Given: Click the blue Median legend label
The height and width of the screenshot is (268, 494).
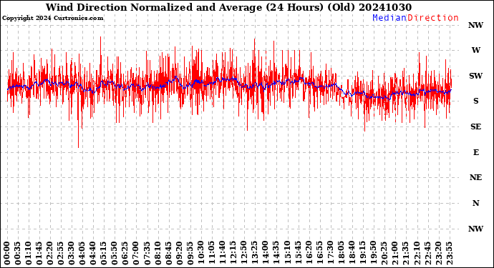Looking at the screenshot, I should tap(389, 18).
